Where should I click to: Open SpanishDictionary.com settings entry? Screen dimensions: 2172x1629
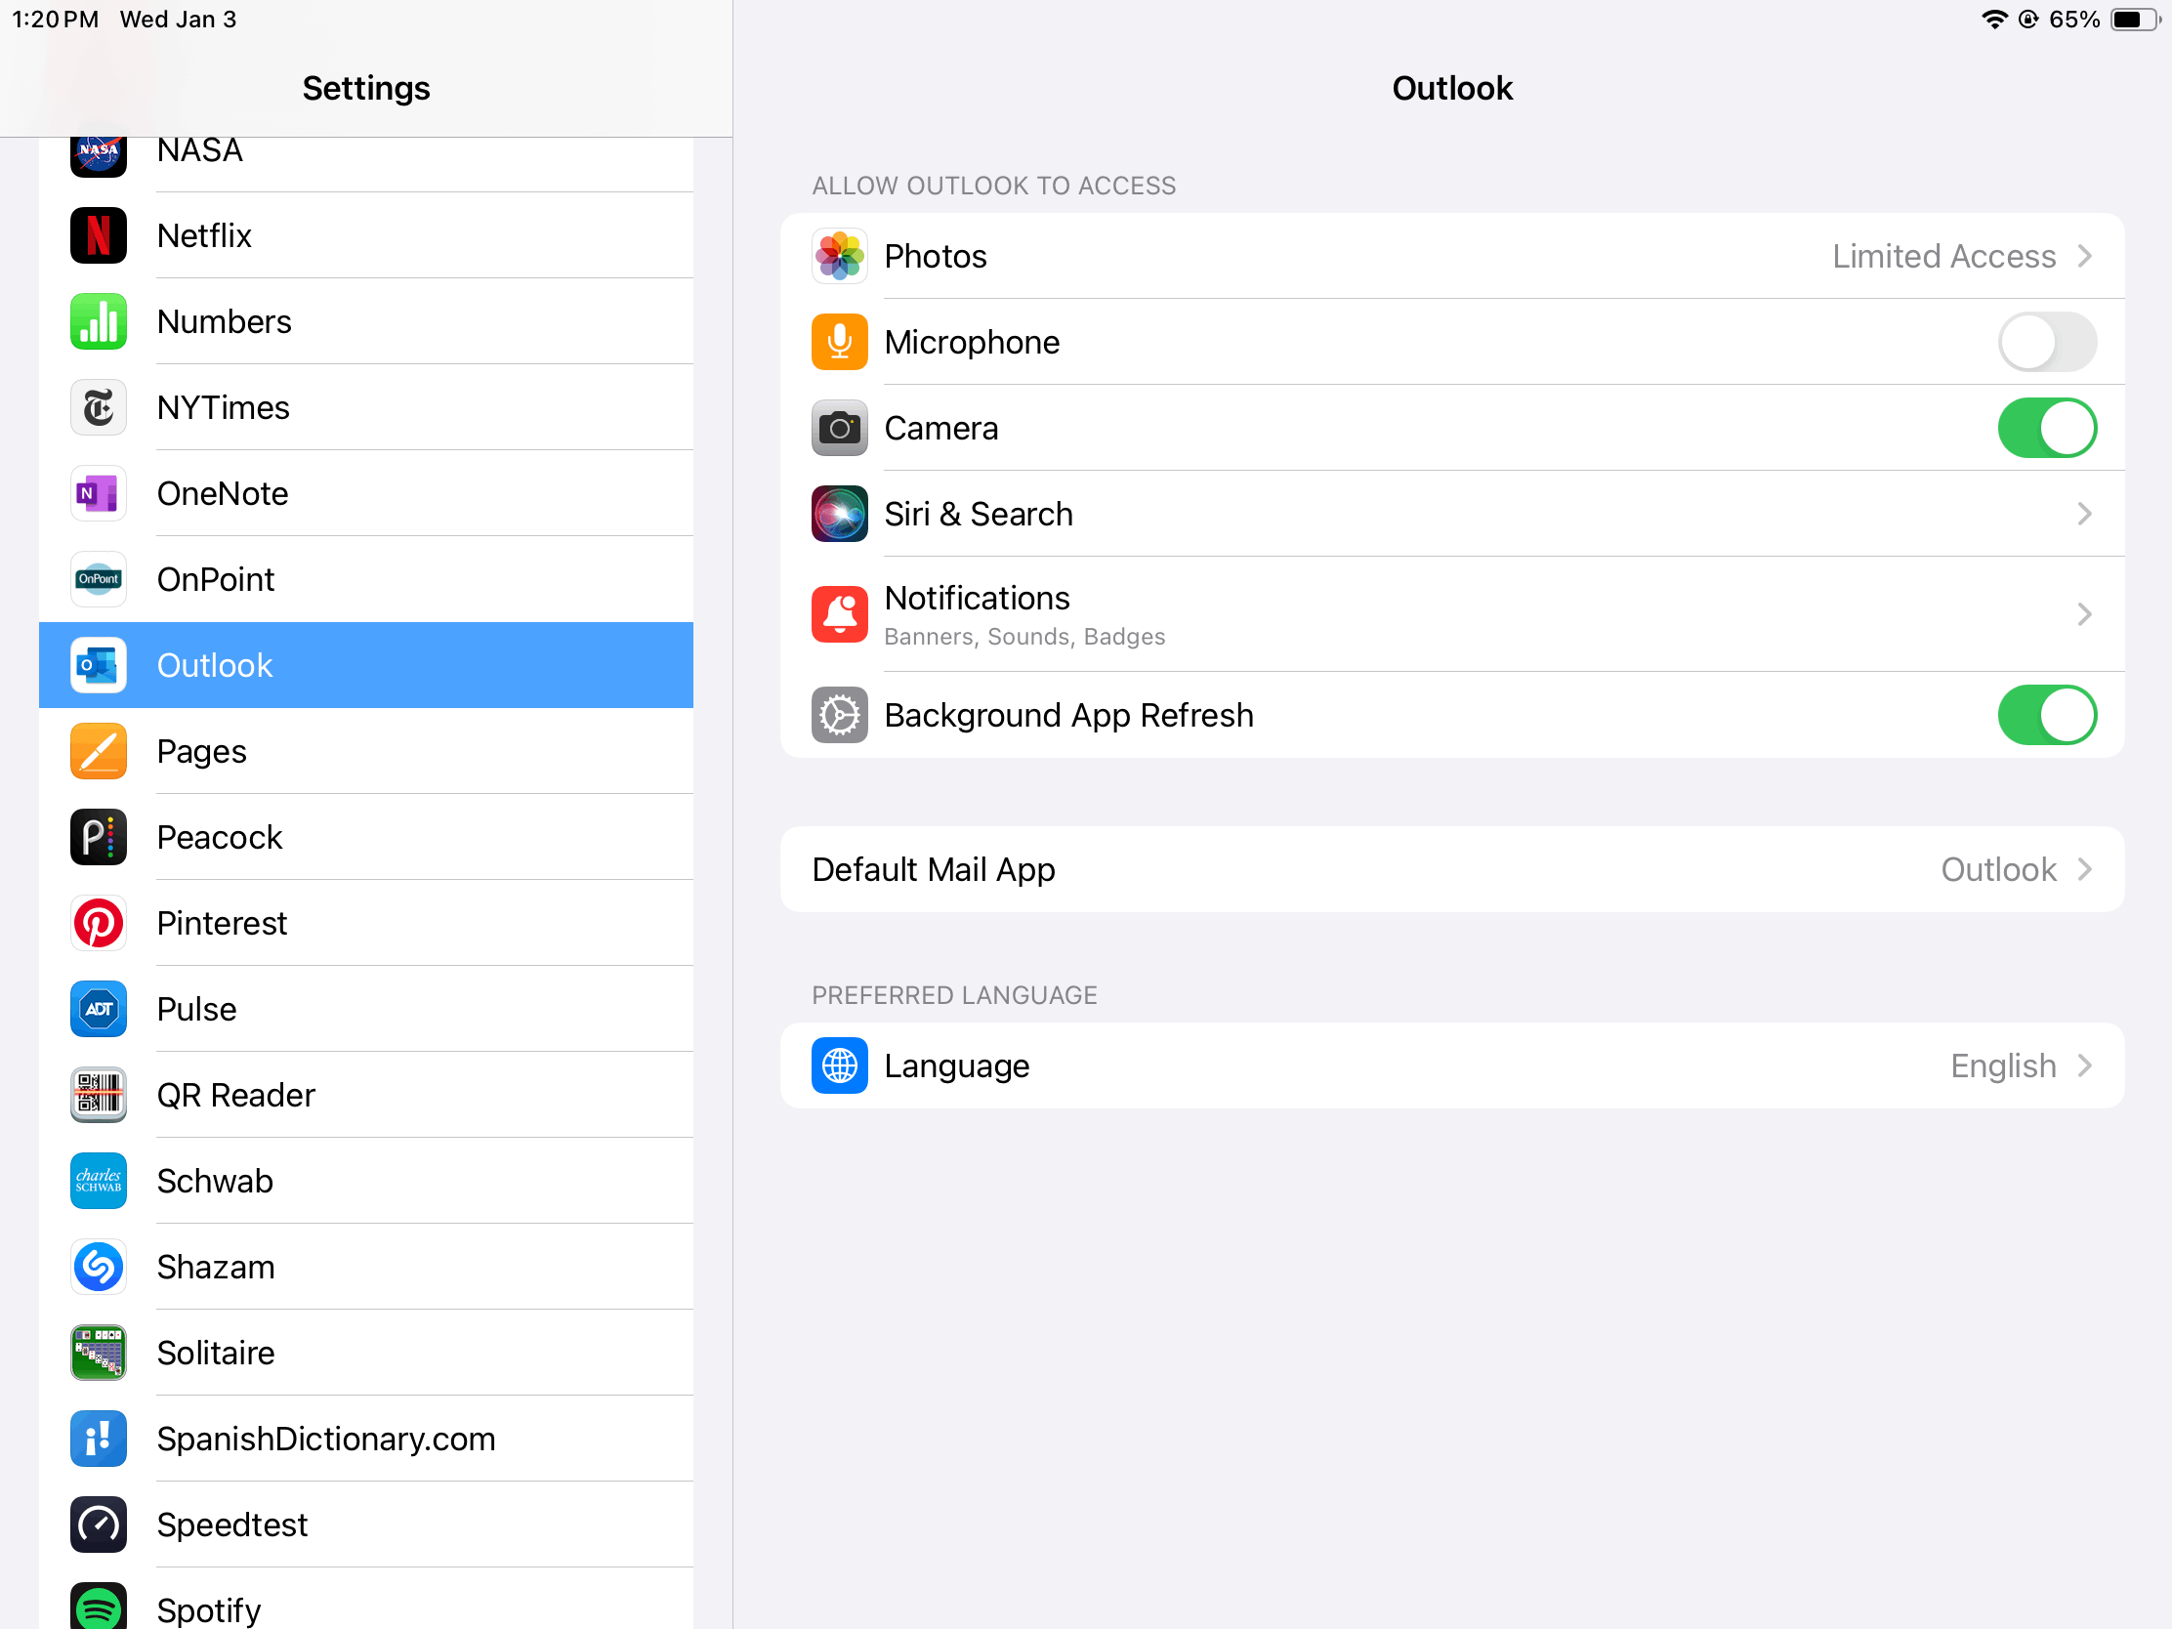[x=366, y=1439]
